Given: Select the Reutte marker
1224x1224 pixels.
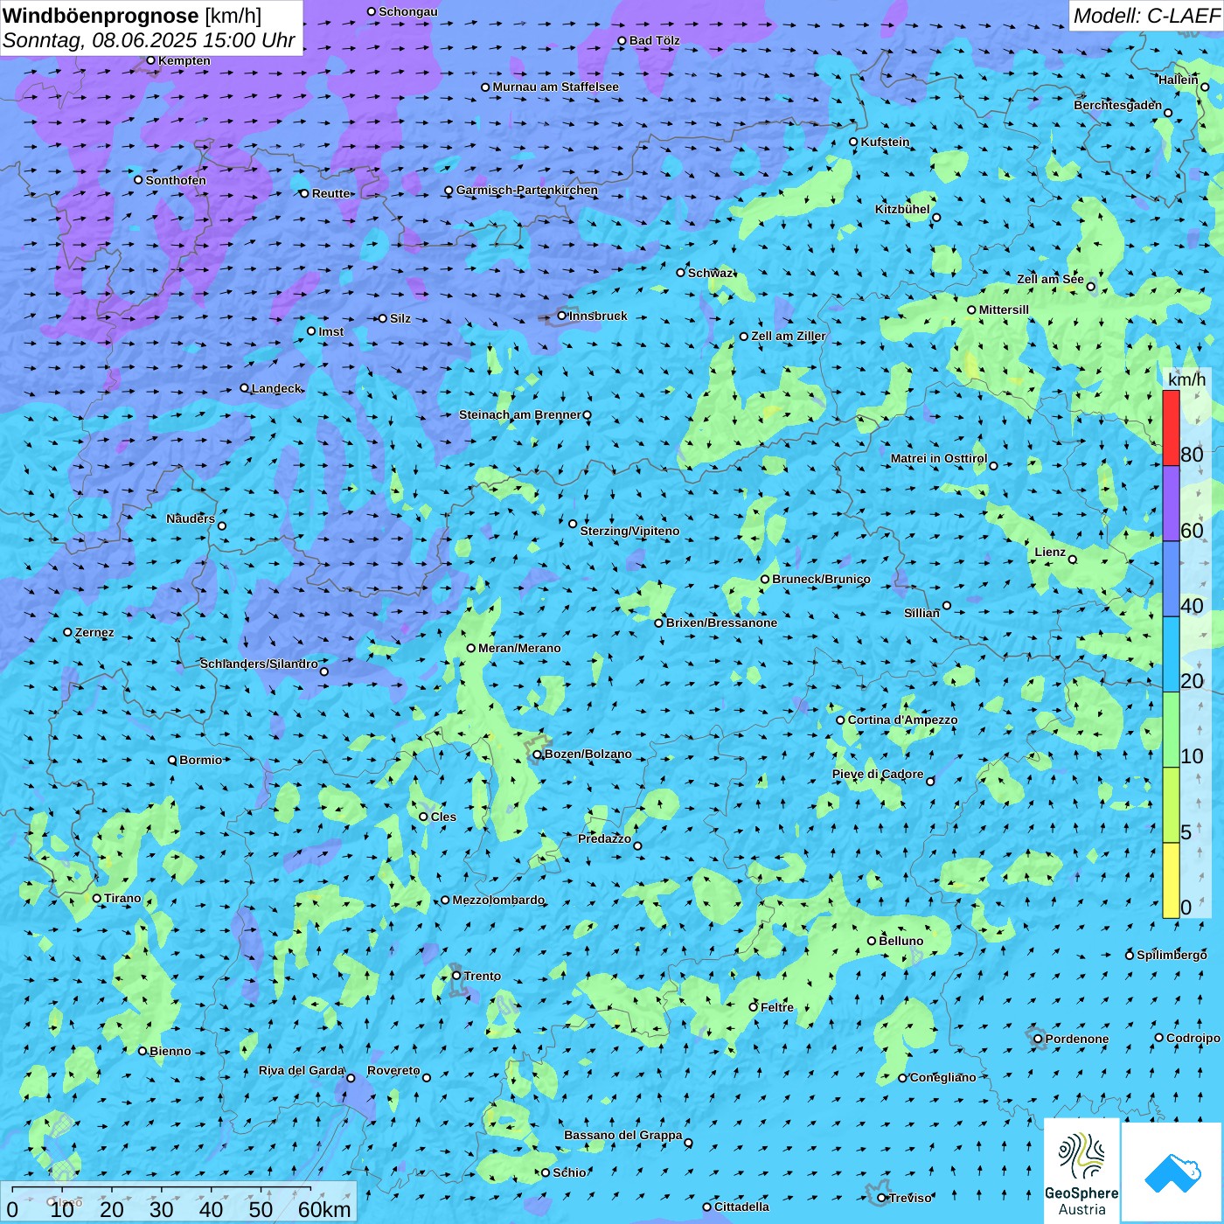Looking at the screenshot, I should (x=304, y=193).
